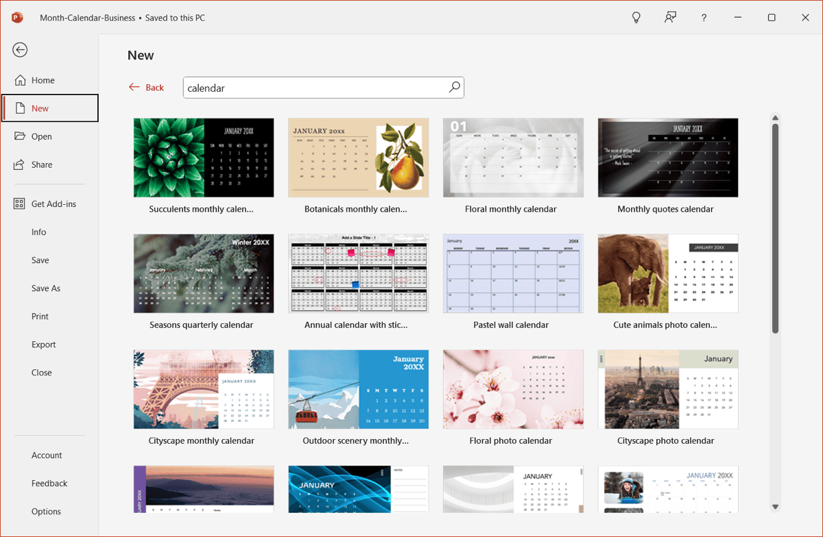
Task: Select Seasons quarterly calendar thumbnail
Action: (204, 273)
